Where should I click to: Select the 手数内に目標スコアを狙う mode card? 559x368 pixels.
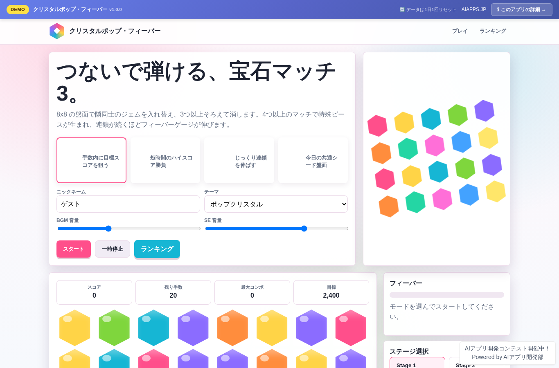[91, 160]
